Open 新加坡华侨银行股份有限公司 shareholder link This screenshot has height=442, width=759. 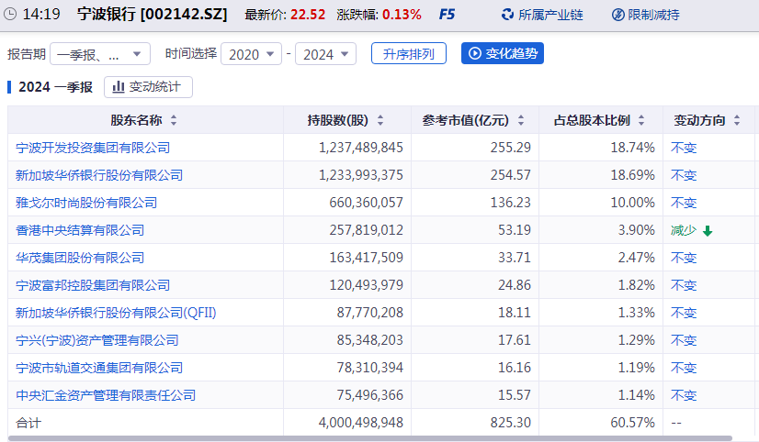[99, 175]
